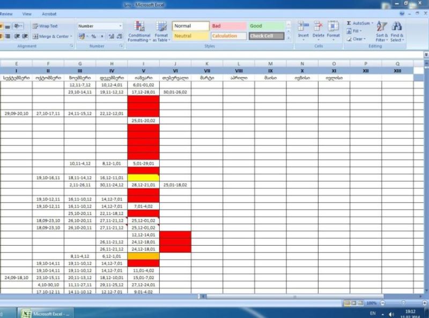Toggle Merge & Center
The height and width of the screenshot is (318, 429).
click(50, 36)
